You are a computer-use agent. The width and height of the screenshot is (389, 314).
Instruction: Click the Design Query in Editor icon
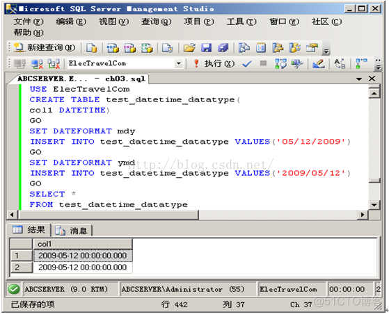(x=319, y=64)
